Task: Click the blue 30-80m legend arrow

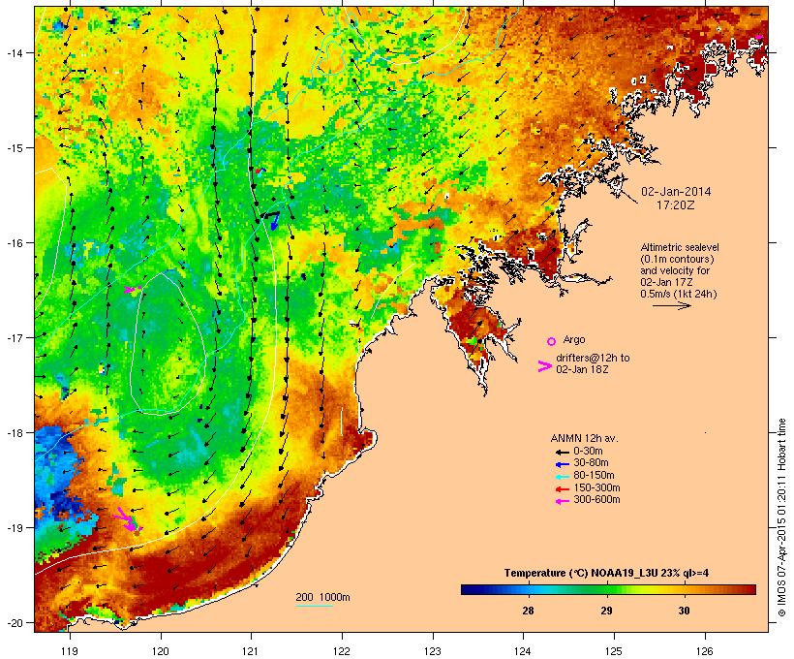Action: [x=562, y=464]
